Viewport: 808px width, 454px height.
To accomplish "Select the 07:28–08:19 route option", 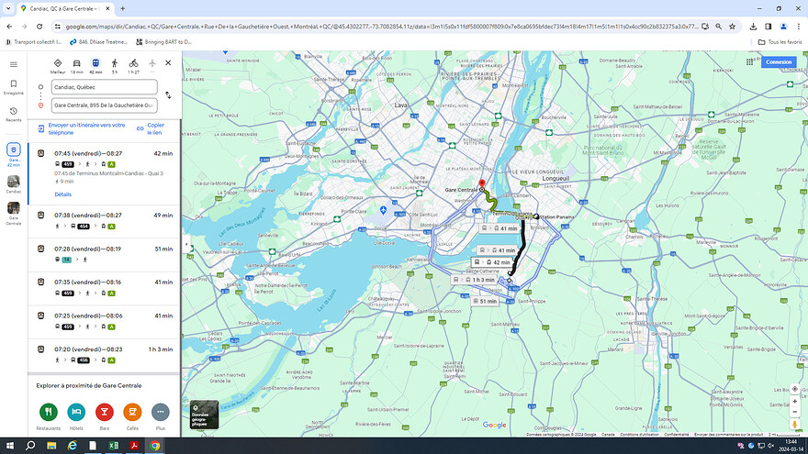I will click(x=105, y=255).
